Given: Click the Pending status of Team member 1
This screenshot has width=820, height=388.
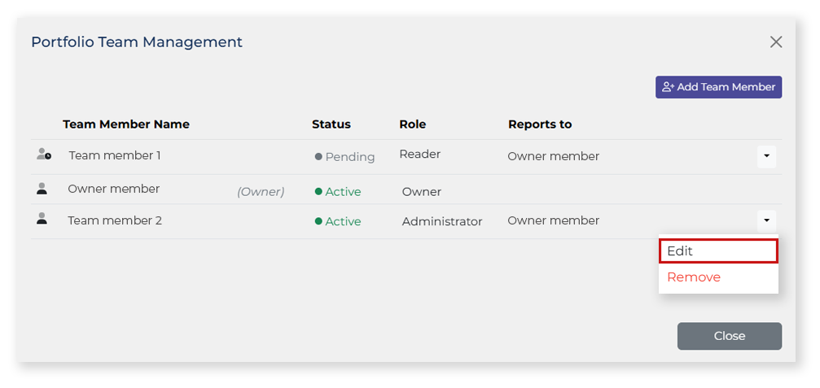Looking at the screenshot, I should coord(344,157).
